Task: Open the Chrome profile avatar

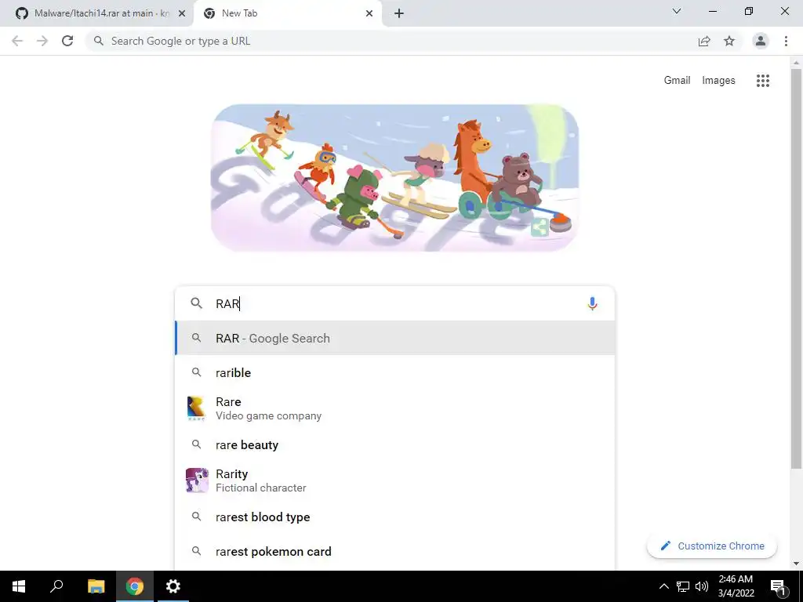Action: (761, 41)
